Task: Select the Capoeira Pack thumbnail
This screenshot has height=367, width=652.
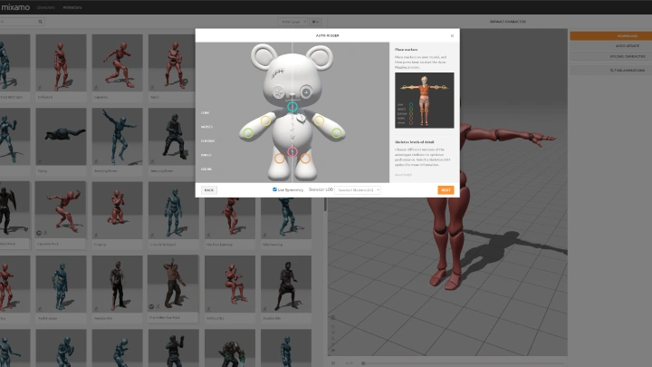Action: tap(61, 210)
